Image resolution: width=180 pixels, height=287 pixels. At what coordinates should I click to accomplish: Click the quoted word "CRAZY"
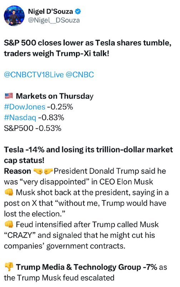click(x=20, y=235)
